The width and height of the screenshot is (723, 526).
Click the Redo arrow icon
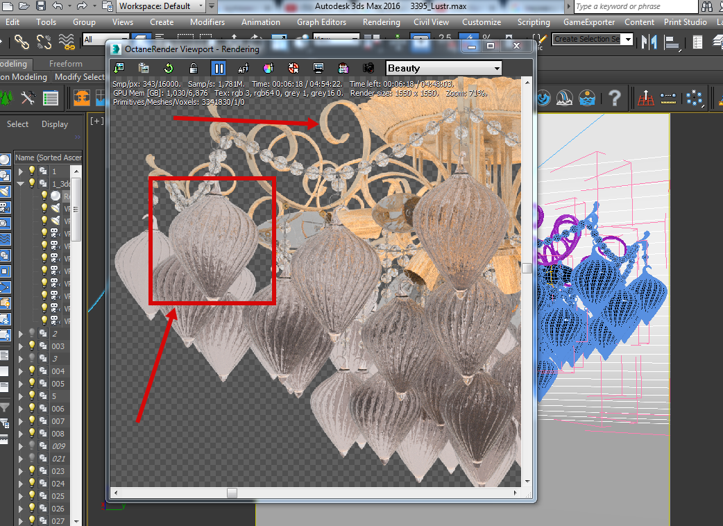tap(82, 6)
